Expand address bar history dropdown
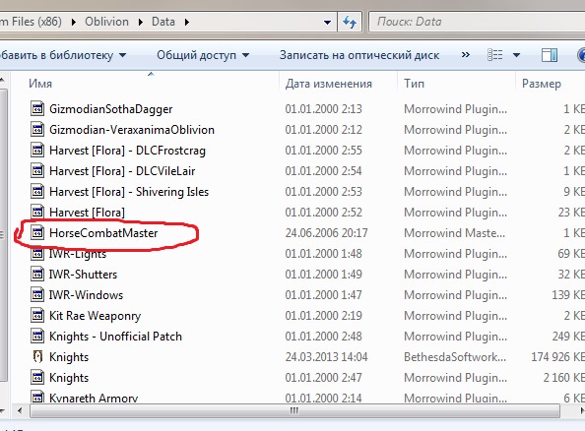Image resolution: width=585 pixels, height=431 pixels. coord(327,23)
